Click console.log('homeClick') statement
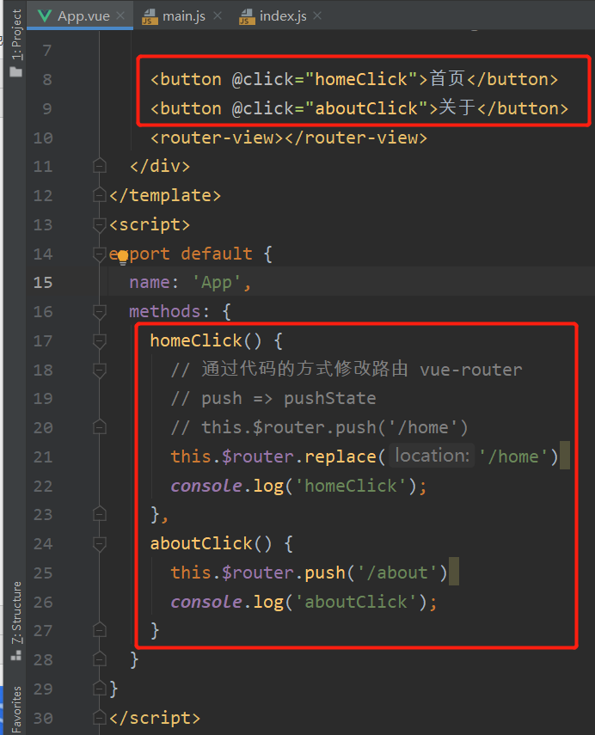The width and height of the screenshot is (595, 735). pos(298,486)
